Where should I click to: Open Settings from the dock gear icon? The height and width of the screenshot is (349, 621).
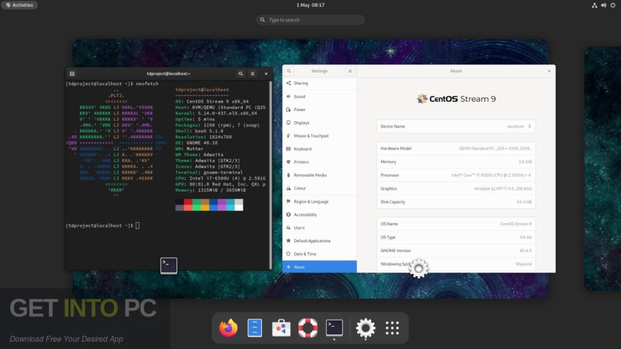pyautogui.click(x=365, y=327)
